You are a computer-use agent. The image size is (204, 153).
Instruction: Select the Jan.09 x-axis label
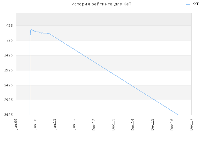tap(16, 124)
